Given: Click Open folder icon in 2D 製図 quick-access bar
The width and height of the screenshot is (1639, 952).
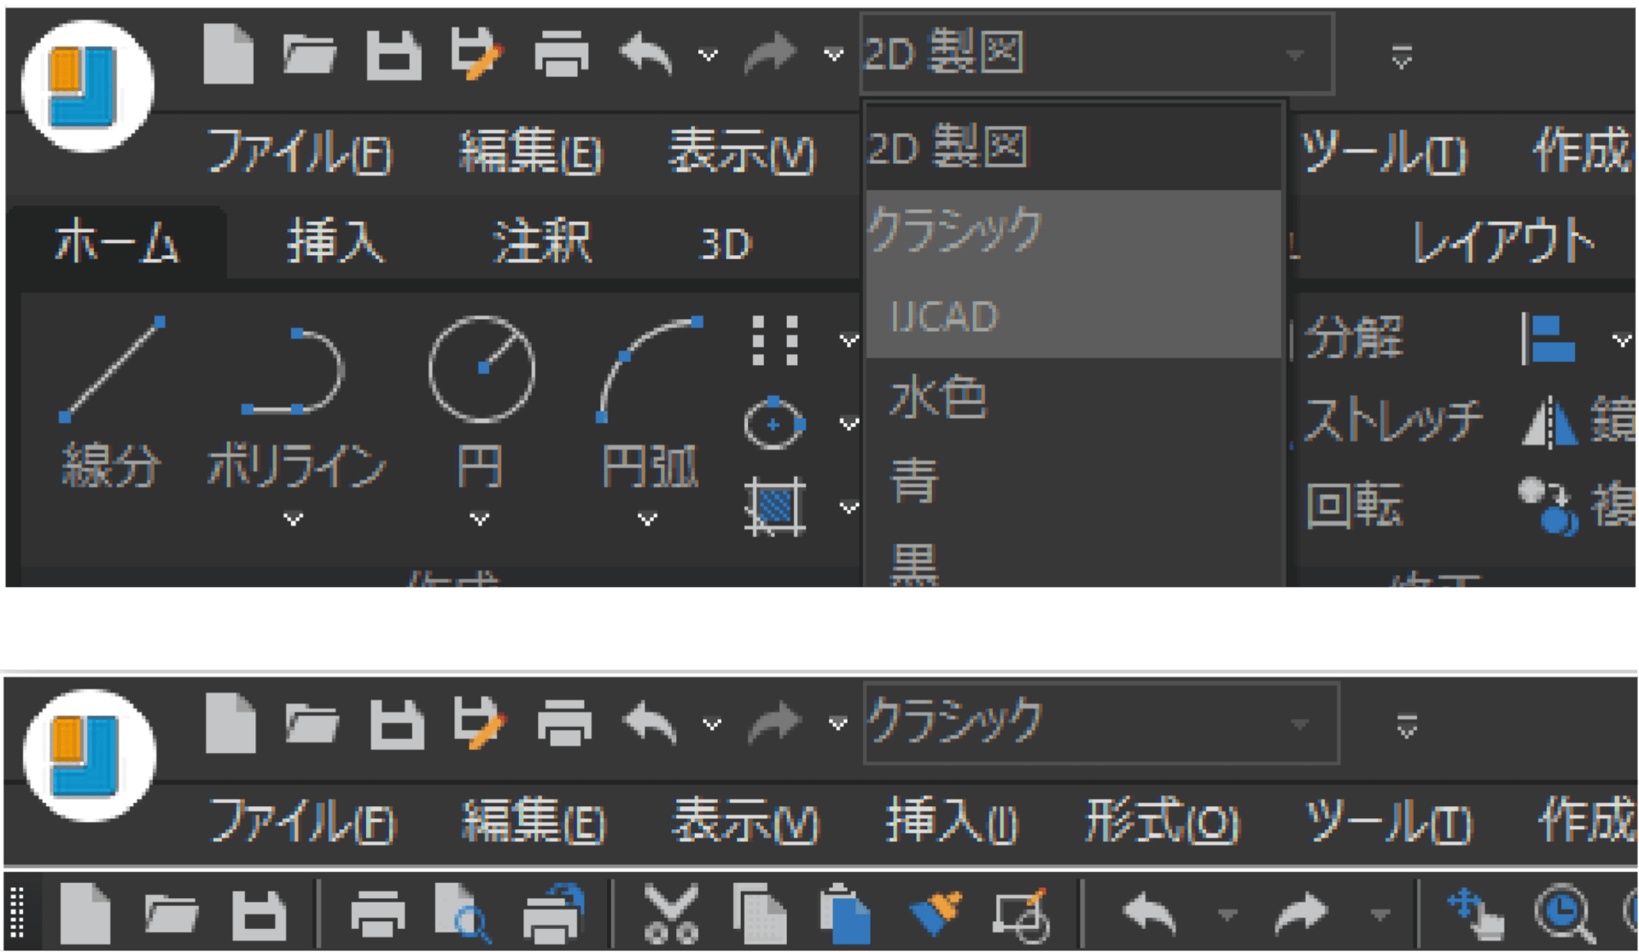Looking at the screenshot, I should point(309,55).
